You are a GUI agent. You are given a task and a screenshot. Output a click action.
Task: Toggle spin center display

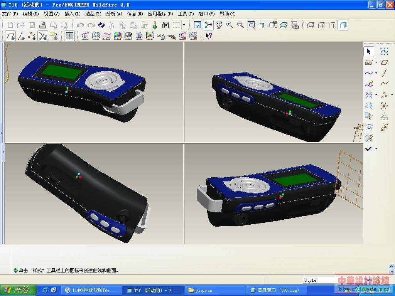tap(208, 25)
